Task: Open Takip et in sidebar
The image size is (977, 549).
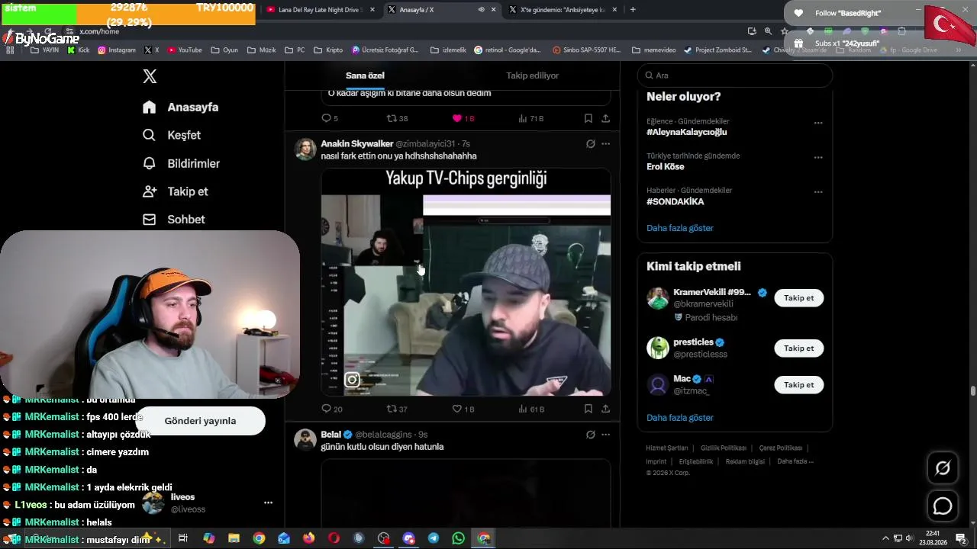Action: pos(176,191)
